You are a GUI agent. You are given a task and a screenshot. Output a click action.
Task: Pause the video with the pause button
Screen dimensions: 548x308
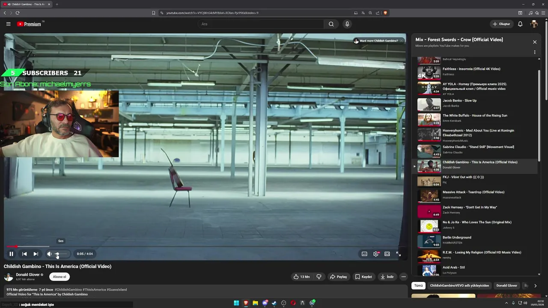[11, 254]
